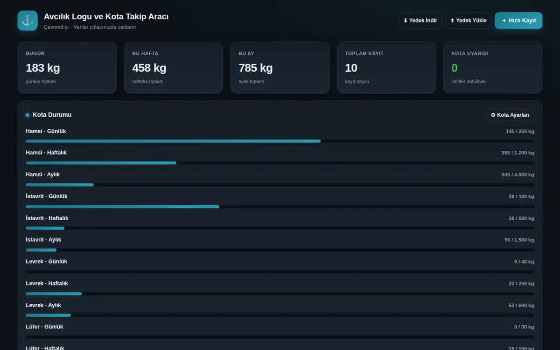Click the title "Avcılık Logu ve Kota Takip Aracı"
This screenshot has height=350, width=560.
pos(106,16)
